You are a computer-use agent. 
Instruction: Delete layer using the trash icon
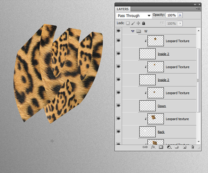coord(192,147)
